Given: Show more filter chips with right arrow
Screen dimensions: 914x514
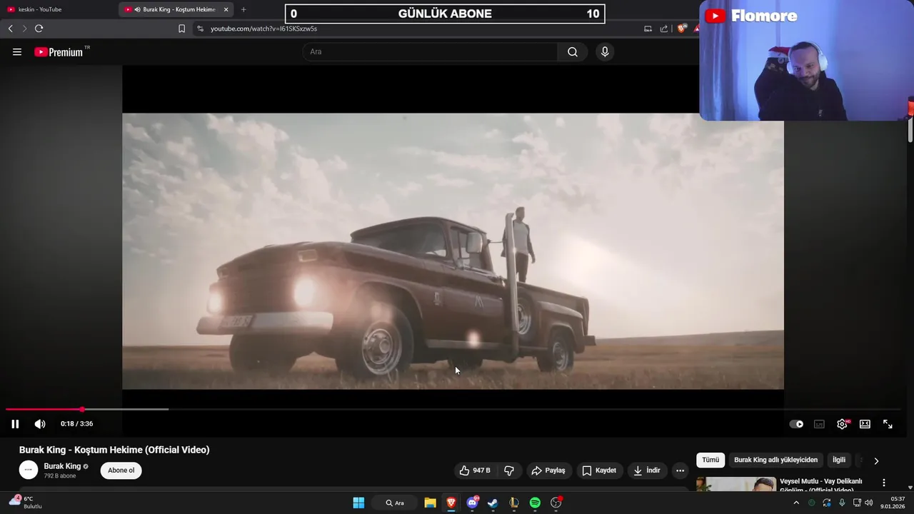Looking at the screenshot, I should pyautogui.click(x=876, y=460).
